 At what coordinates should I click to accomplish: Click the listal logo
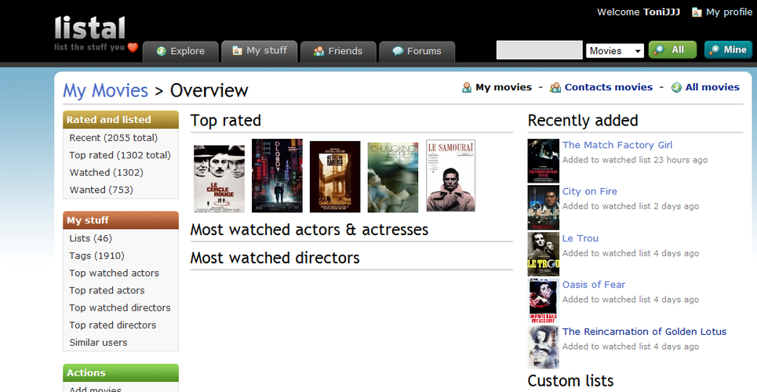click(x=90, y=28)
